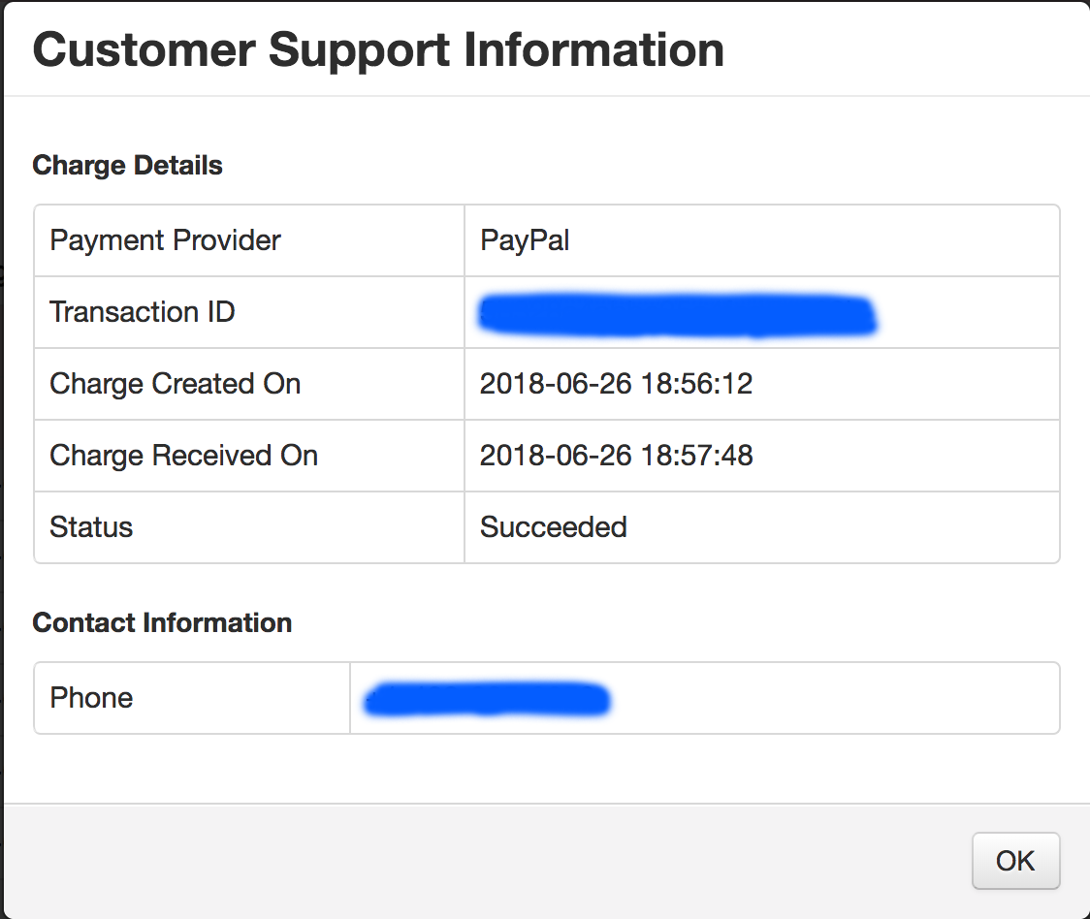This screenshot has width=1090, height=919.
Task: Click the gray footer area left of OK
Action: coord(485,861)
